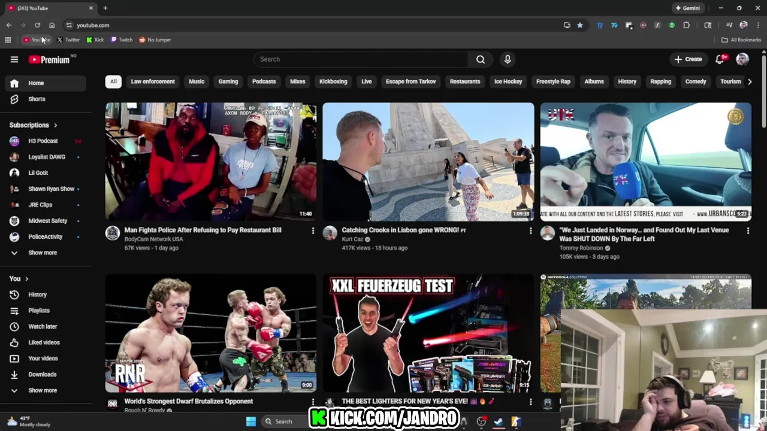This screenshot has width=767, height=431.
Task: Expand the You section
Action: click(x=19, y=278)
